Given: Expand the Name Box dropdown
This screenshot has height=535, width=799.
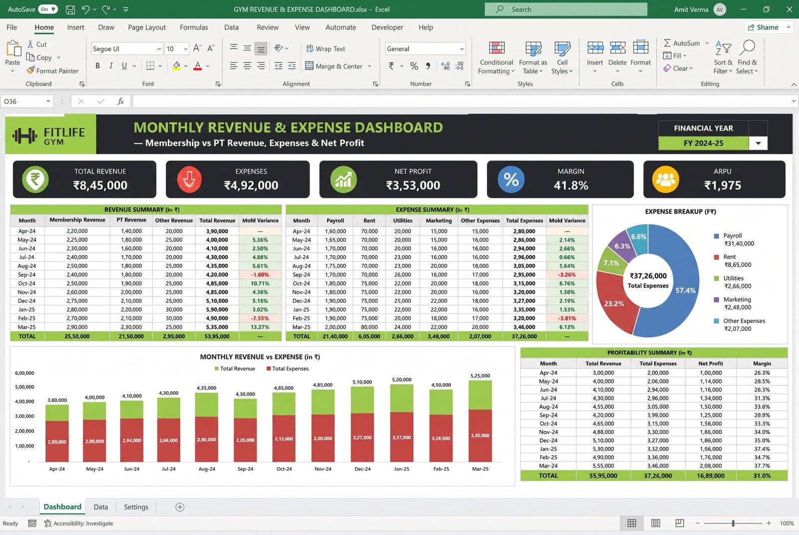Looking at the screenshot, I should pos(48,101).
